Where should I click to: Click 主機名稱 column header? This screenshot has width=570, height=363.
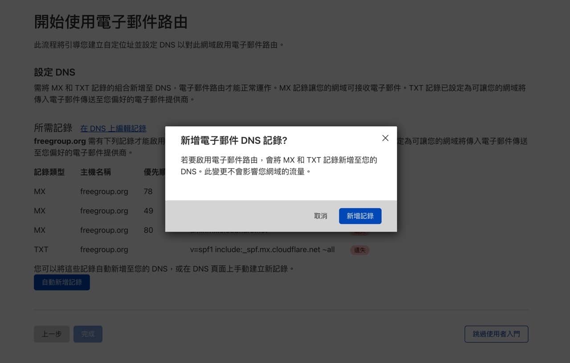(x=95, y=172)
